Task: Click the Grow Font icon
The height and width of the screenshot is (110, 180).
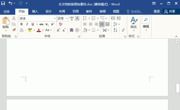Action: tap(58, 30)
